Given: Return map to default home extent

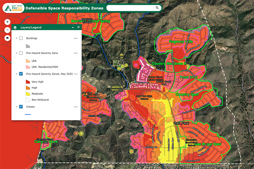Looking at the screenshot, I should tap(7, 38).
